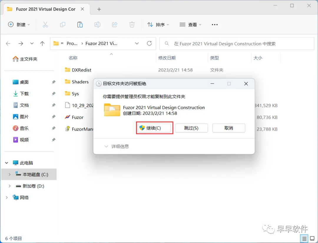Open 桌面 Desktop in sidebar

(21, 82)
